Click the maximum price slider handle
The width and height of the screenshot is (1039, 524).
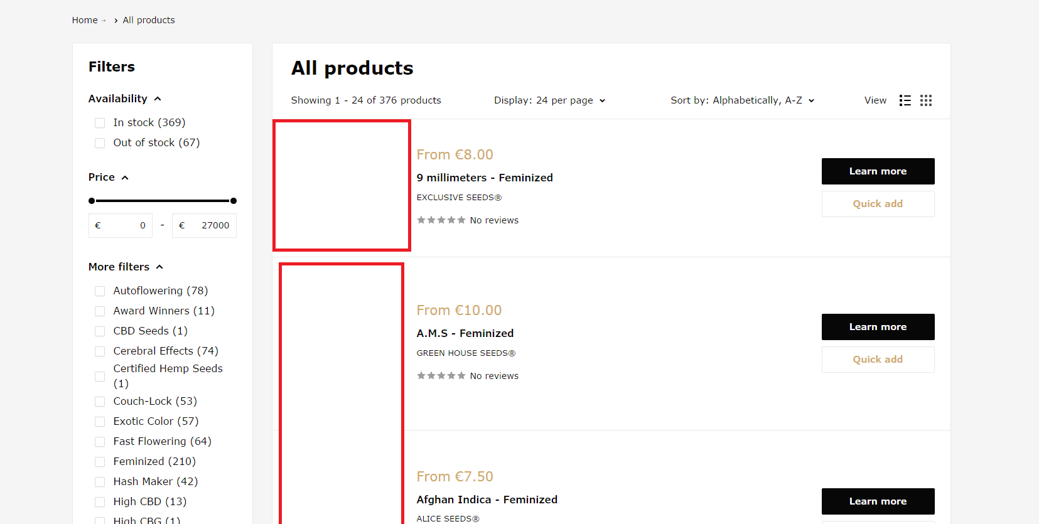tap(234, 201)
